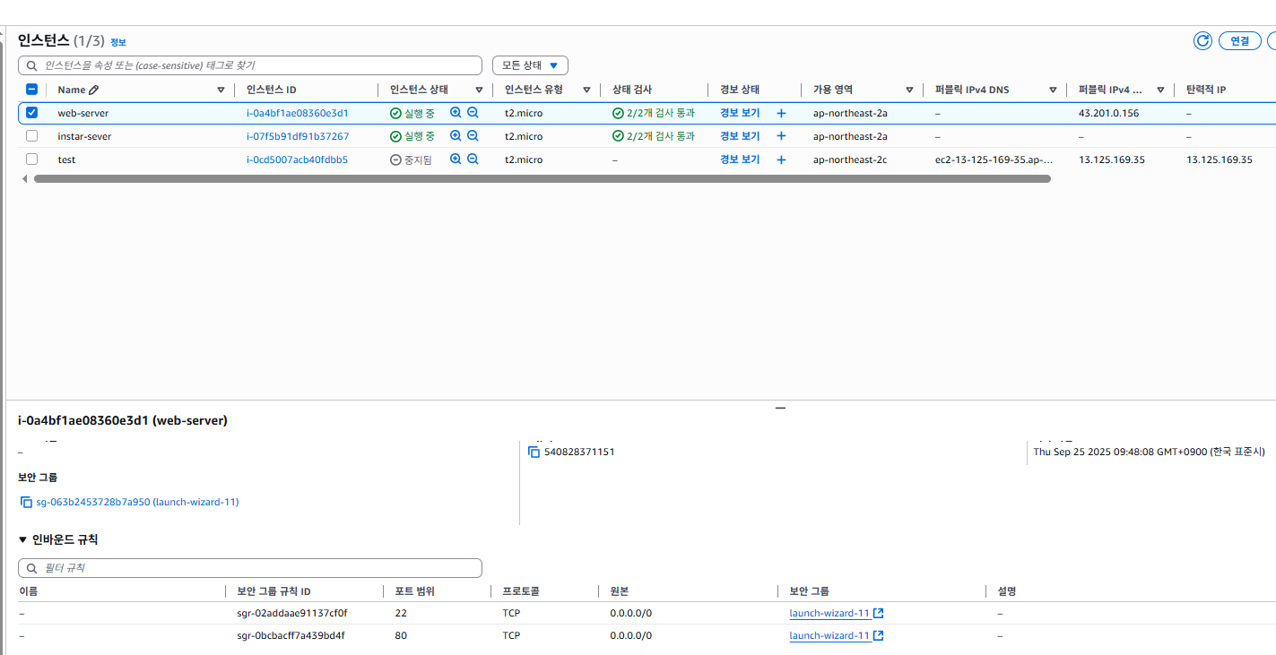1276x655 pixels.
Task: Open security group sg-063b2453728b7a950 (launch-wizard-11) link
Action: pos(137,502)
